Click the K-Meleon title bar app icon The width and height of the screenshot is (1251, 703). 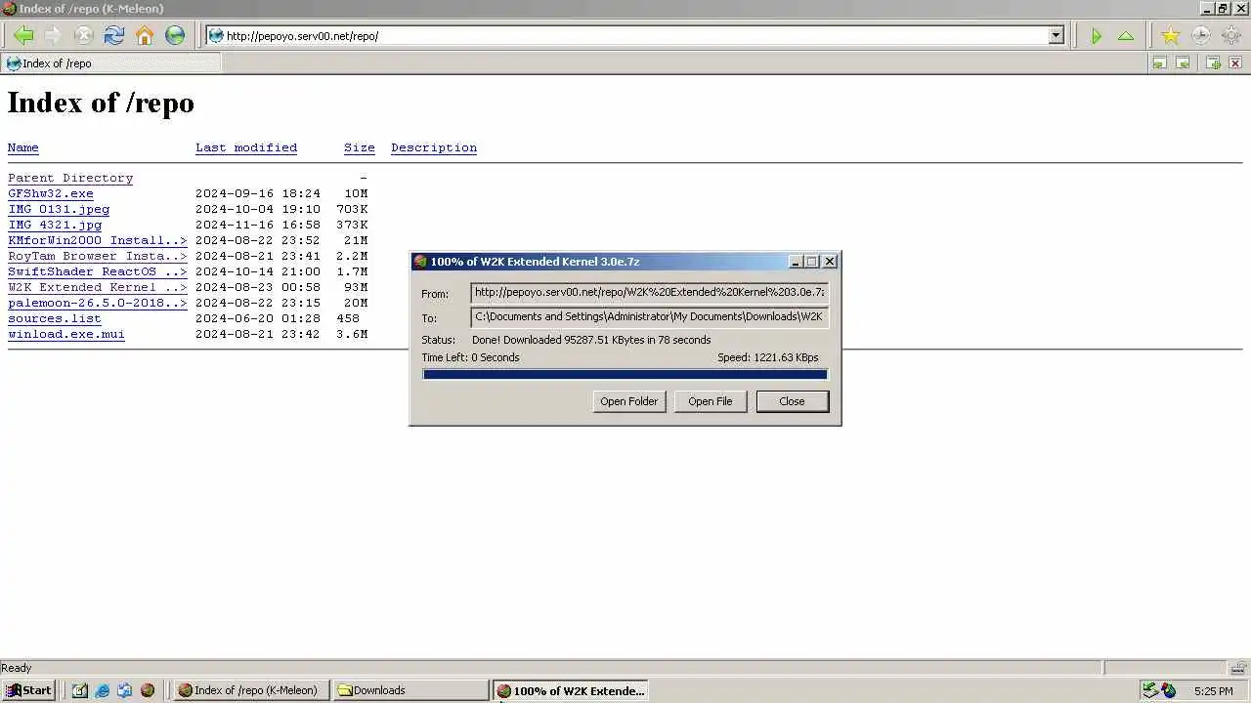point(10,9)
